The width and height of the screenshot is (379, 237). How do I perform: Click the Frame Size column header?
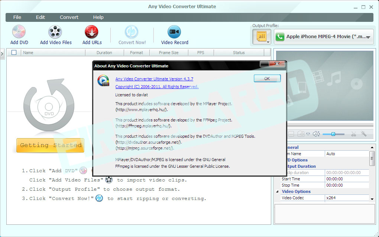point(169,53)
